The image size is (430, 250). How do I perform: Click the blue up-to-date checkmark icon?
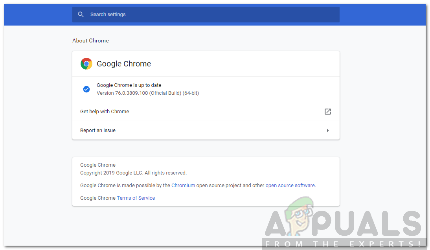pos(86,89)
